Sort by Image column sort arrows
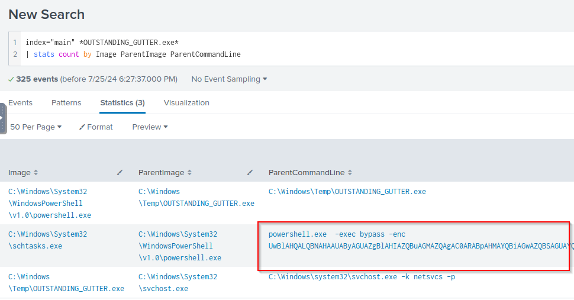Screen dimensions: 574x300 tap(36, 173)
